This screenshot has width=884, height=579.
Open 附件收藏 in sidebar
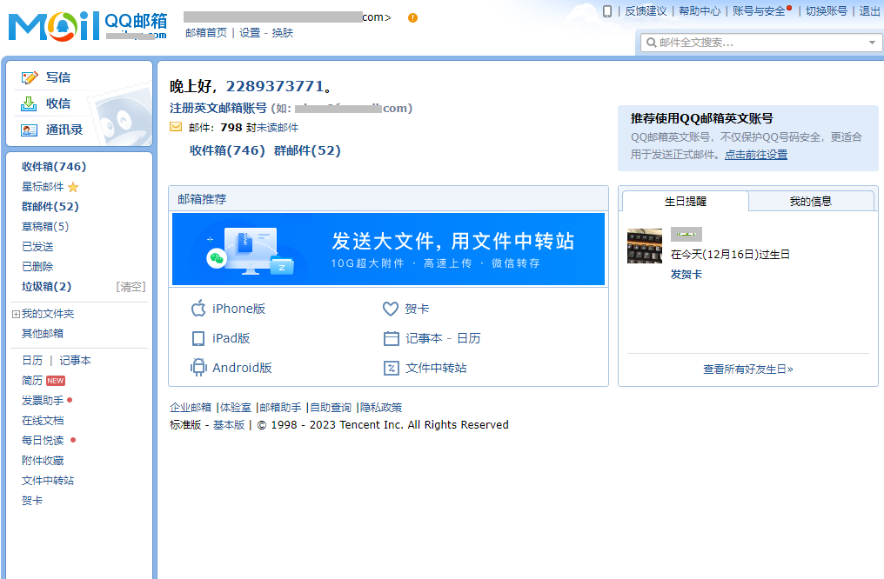pos(43,461)
